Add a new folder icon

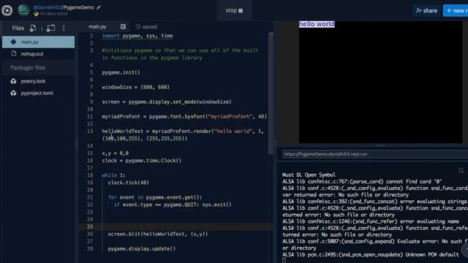pyautogui.click(x=50, y=28)
